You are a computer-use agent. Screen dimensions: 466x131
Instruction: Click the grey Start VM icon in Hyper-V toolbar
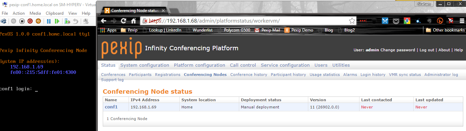tap(14, 21)
